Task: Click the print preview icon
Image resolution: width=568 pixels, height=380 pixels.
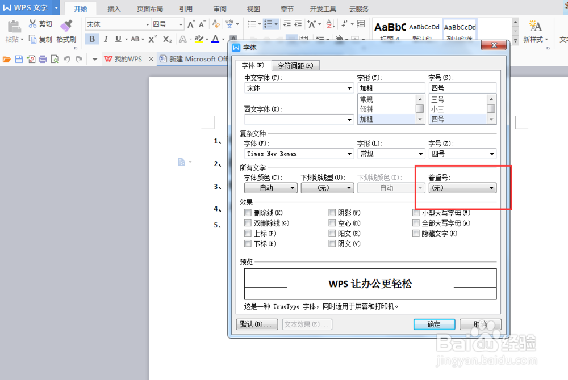Action: (55, 60)
